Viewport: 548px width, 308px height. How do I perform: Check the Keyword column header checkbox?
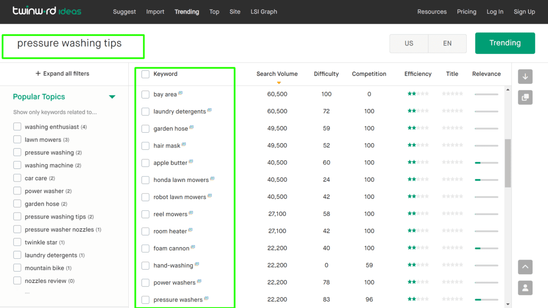tap(145, 74)
